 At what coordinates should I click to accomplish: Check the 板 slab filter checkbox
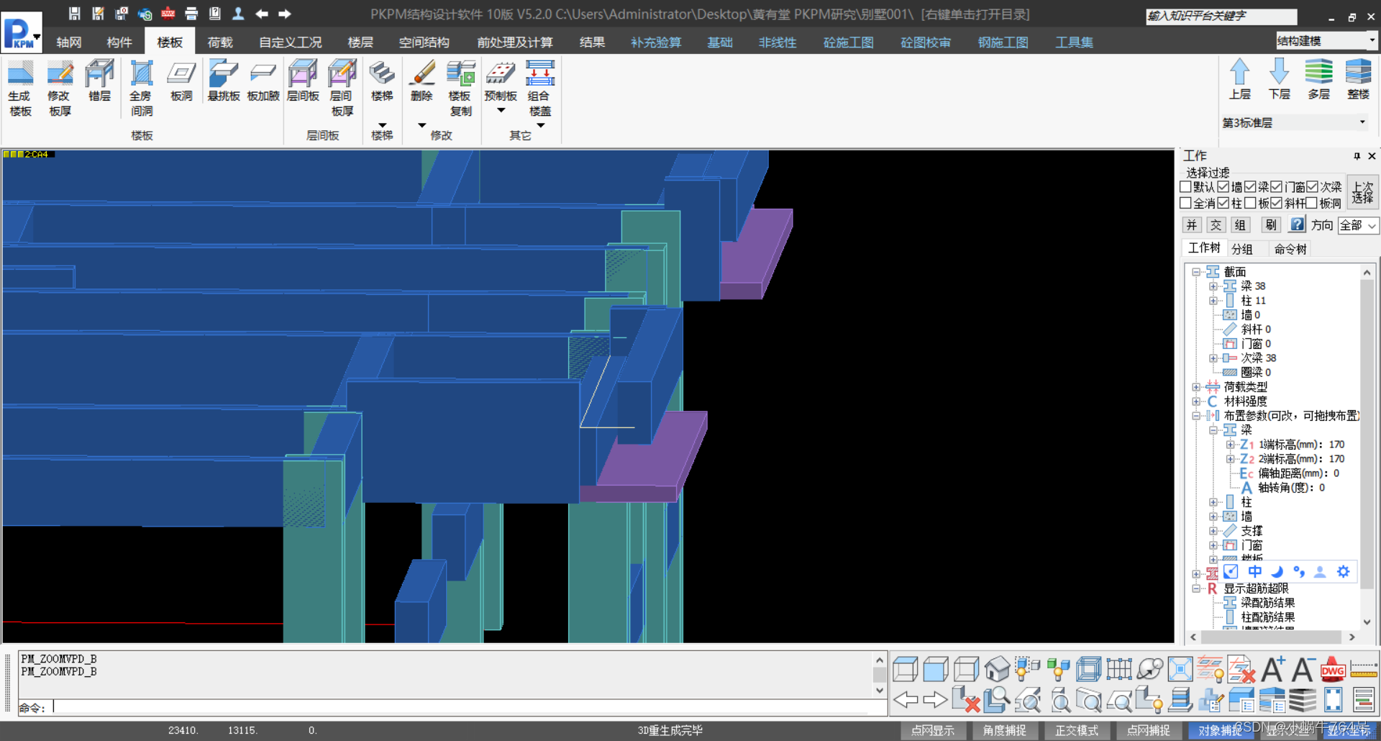click(1251, 204)
